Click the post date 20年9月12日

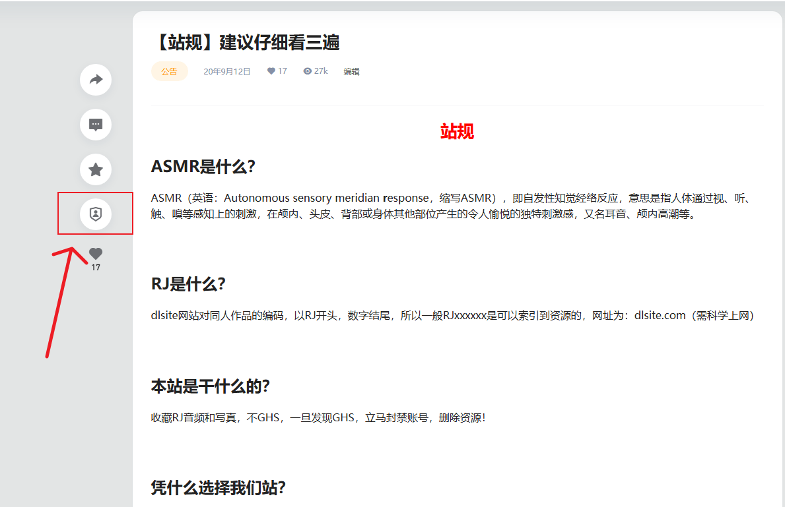point(226,72)
